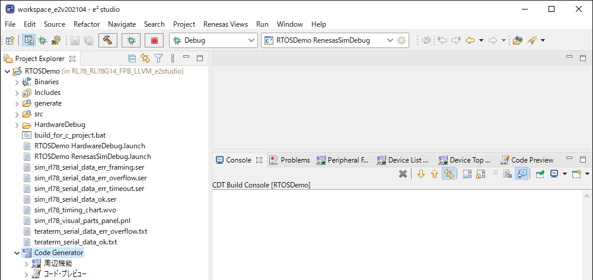Switch to the Device List tab
The image size is (593, 280).
click(403, 160)
